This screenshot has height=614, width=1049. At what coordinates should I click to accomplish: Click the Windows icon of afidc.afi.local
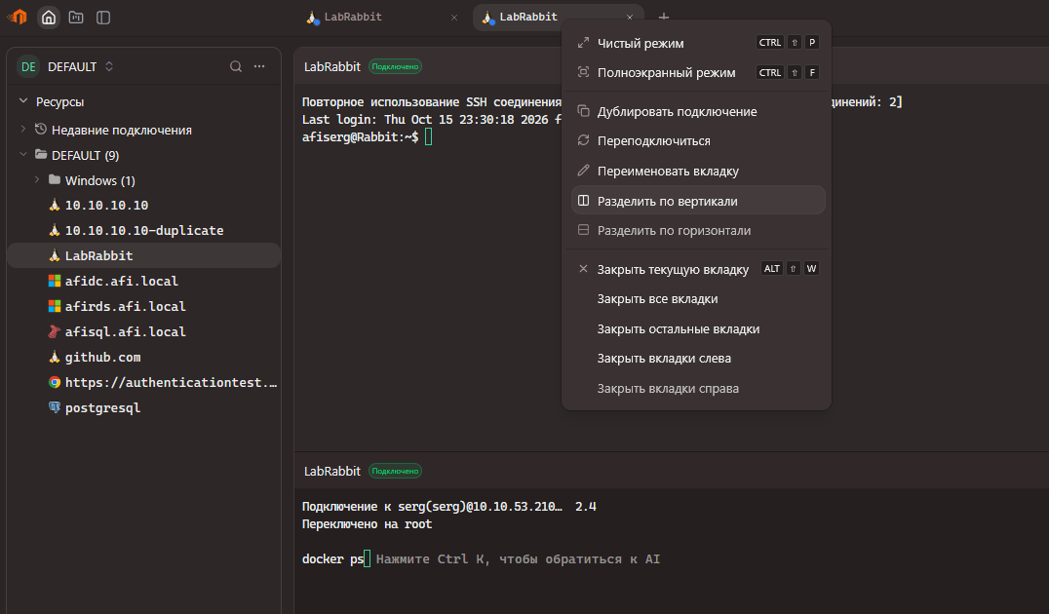[55, 281]
